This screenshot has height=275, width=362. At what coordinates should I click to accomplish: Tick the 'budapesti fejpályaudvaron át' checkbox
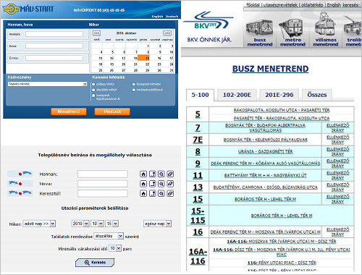[x=93, y=96]
